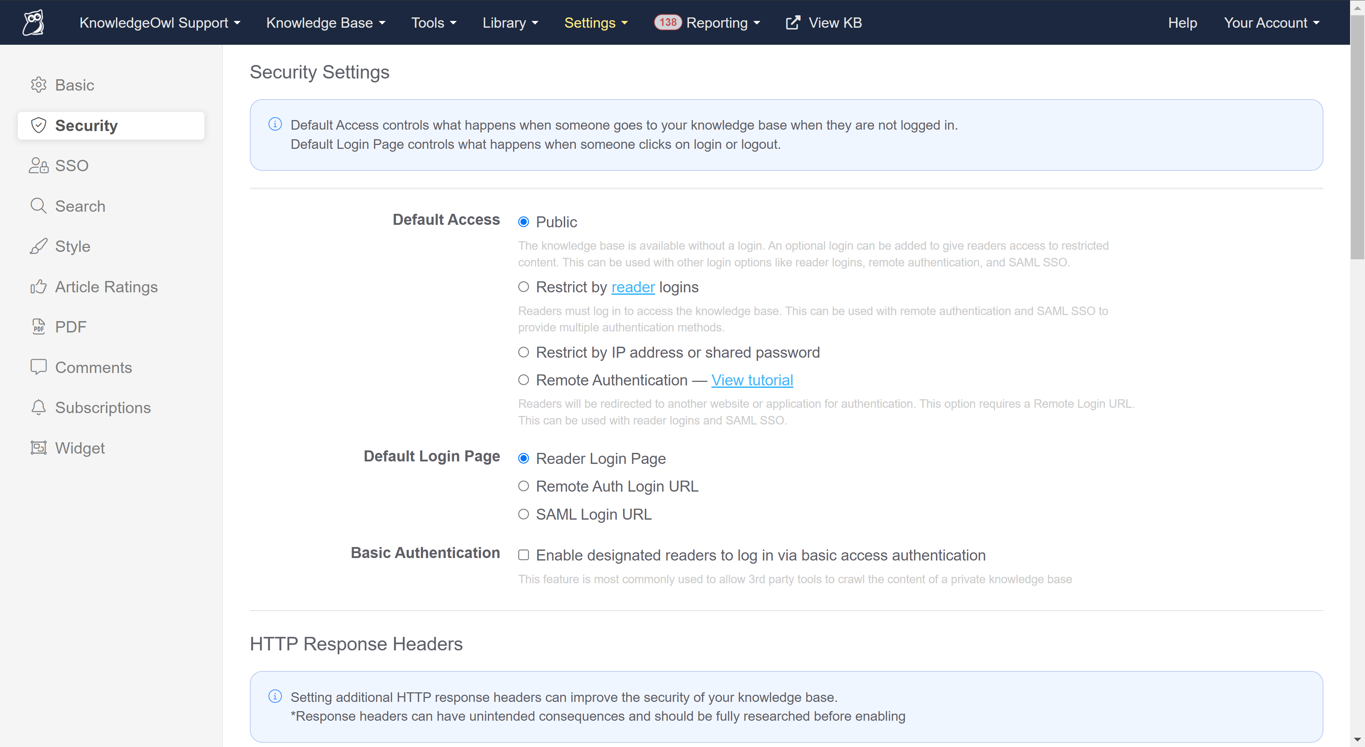
Task: Open PDF settings via the PDF icon
Action: click(x=39, y=327)
